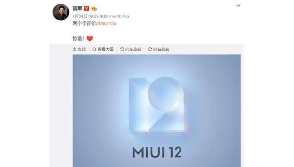This screenshot has width=294, height=167.
Task: Click the 惊艳! post text
Action: click(78, 39)
